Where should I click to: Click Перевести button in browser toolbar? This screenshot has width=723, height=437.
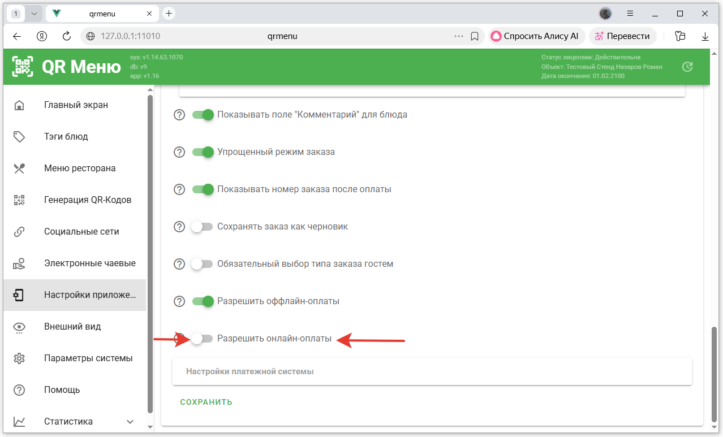tap(622, 36)
